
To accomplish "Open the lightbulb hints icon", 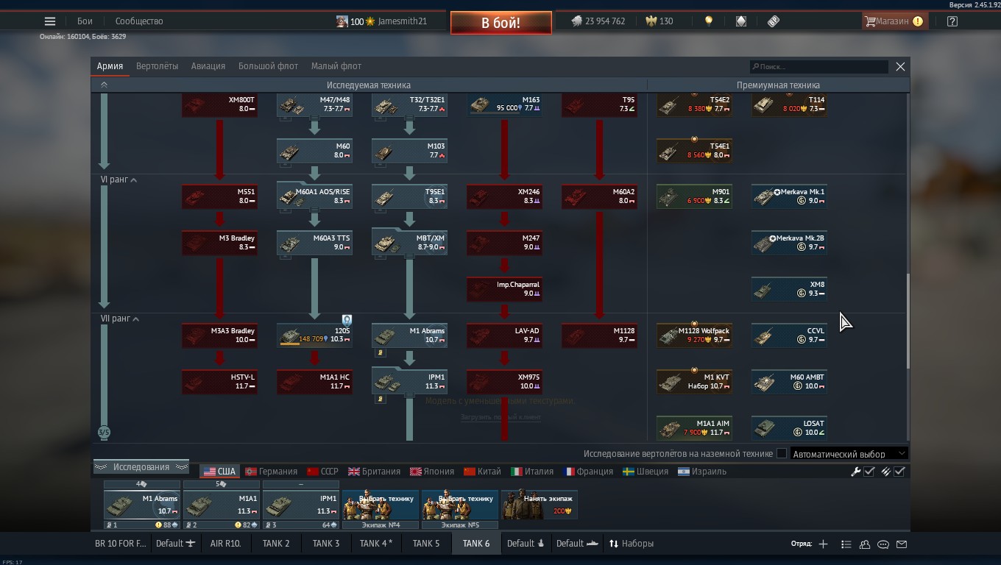I will tap(708, 21).
